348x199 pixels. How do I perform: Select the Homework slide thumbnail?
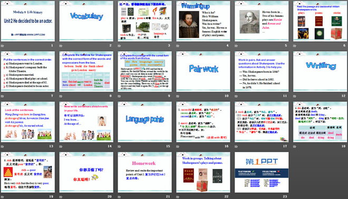tap(144, 172)
